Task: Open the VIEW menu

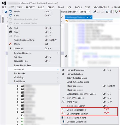Action: click(20, 7)
